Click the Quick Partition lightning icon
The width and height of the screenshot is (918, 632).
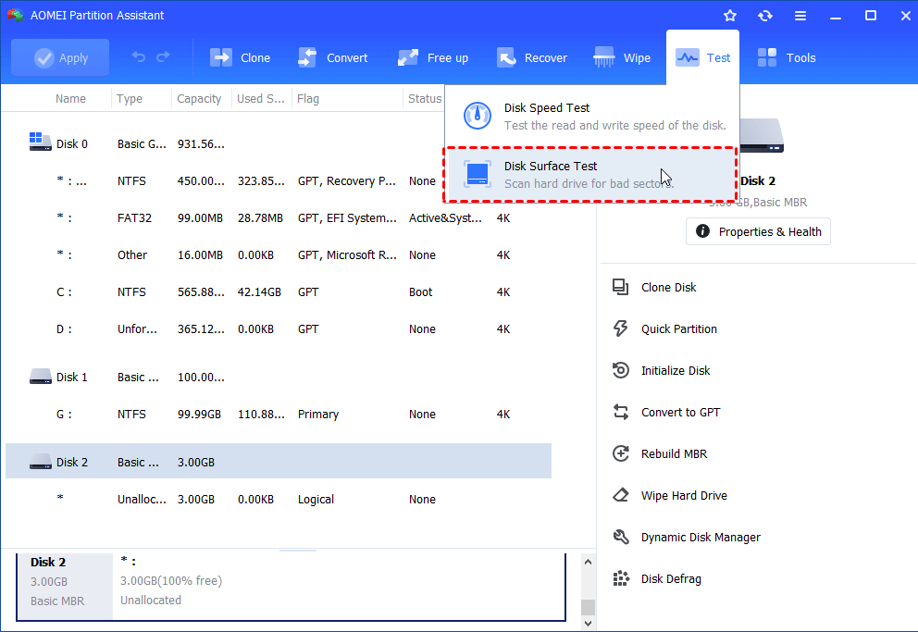tap(621, 328)
